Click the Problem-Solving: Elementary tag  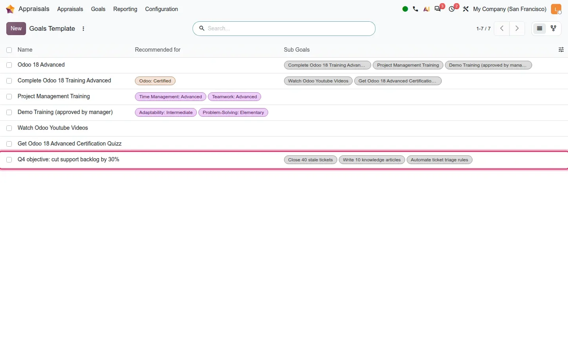tap(233, 112)
